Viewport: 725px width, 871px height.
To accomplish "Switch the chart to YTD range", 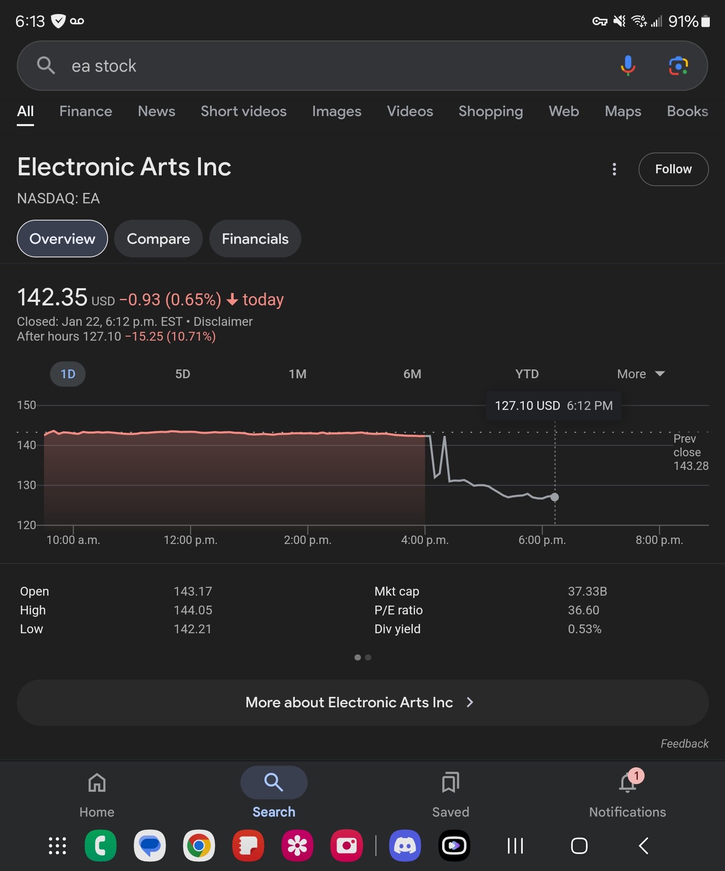I will [527, 374].
